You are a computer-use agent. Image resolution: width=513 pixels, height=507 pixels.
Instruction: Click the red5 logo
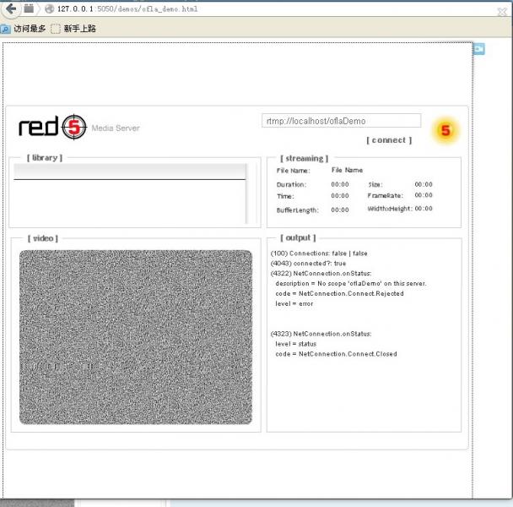[53, 127]
